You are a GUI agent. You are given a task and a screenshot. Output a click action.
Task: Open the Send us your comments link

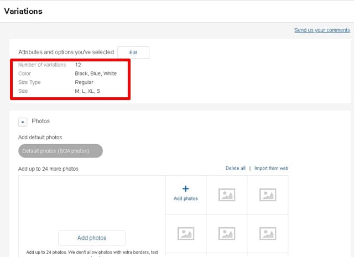[x=322, y=30]
